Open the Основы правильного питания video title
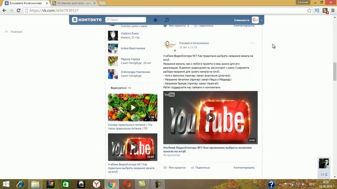Image resolution: width=337 pixels, height=189 pixels. click(x=130, y=127)
